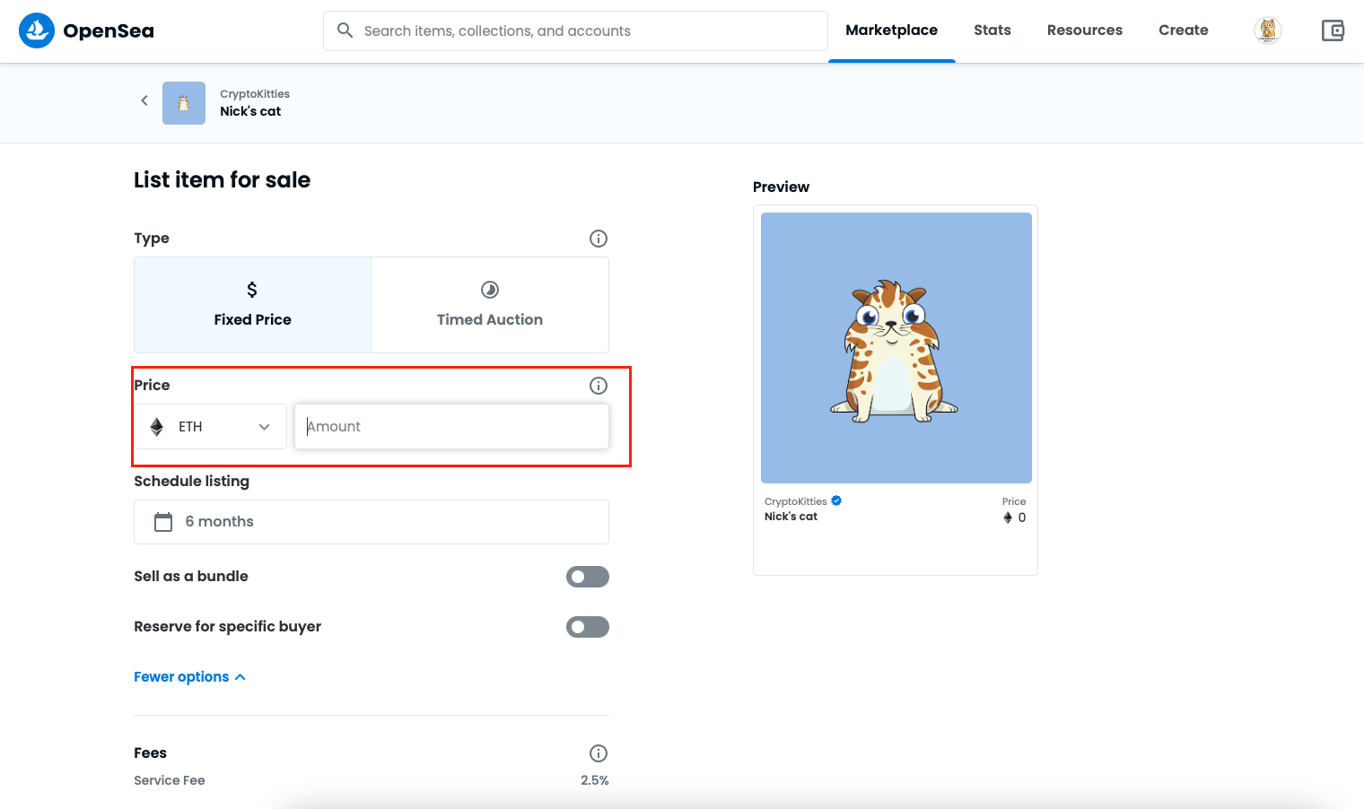Show info for Price section
Screen dimensions: 1364x809
point(599,386)
